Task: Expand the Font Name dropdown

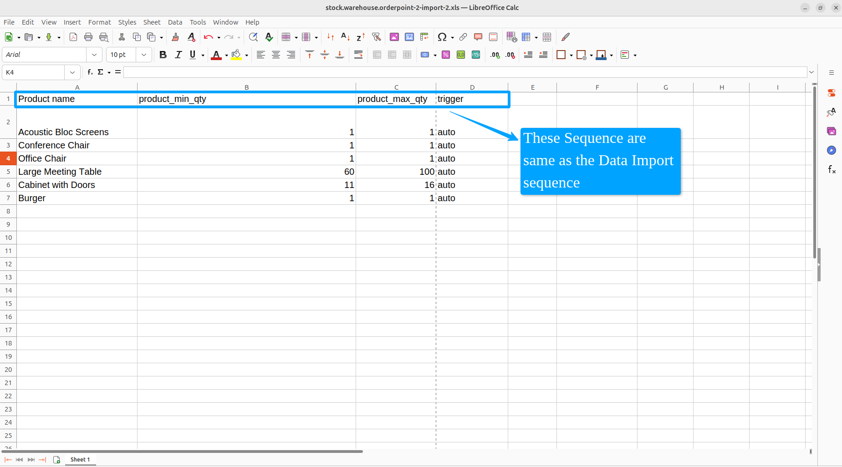Action: pos(94,55)
